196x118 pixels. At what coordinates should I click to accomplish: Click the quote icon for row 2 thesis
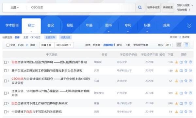tap(190, 70)
